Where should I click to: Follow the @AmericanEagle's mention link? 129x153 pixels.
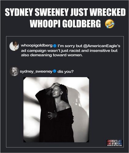pyautogui.click(x=102, y=46)
